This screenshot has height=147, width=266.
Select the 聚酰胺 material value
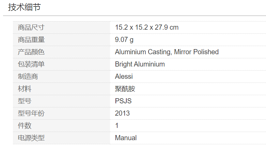(x=125, y=89)
